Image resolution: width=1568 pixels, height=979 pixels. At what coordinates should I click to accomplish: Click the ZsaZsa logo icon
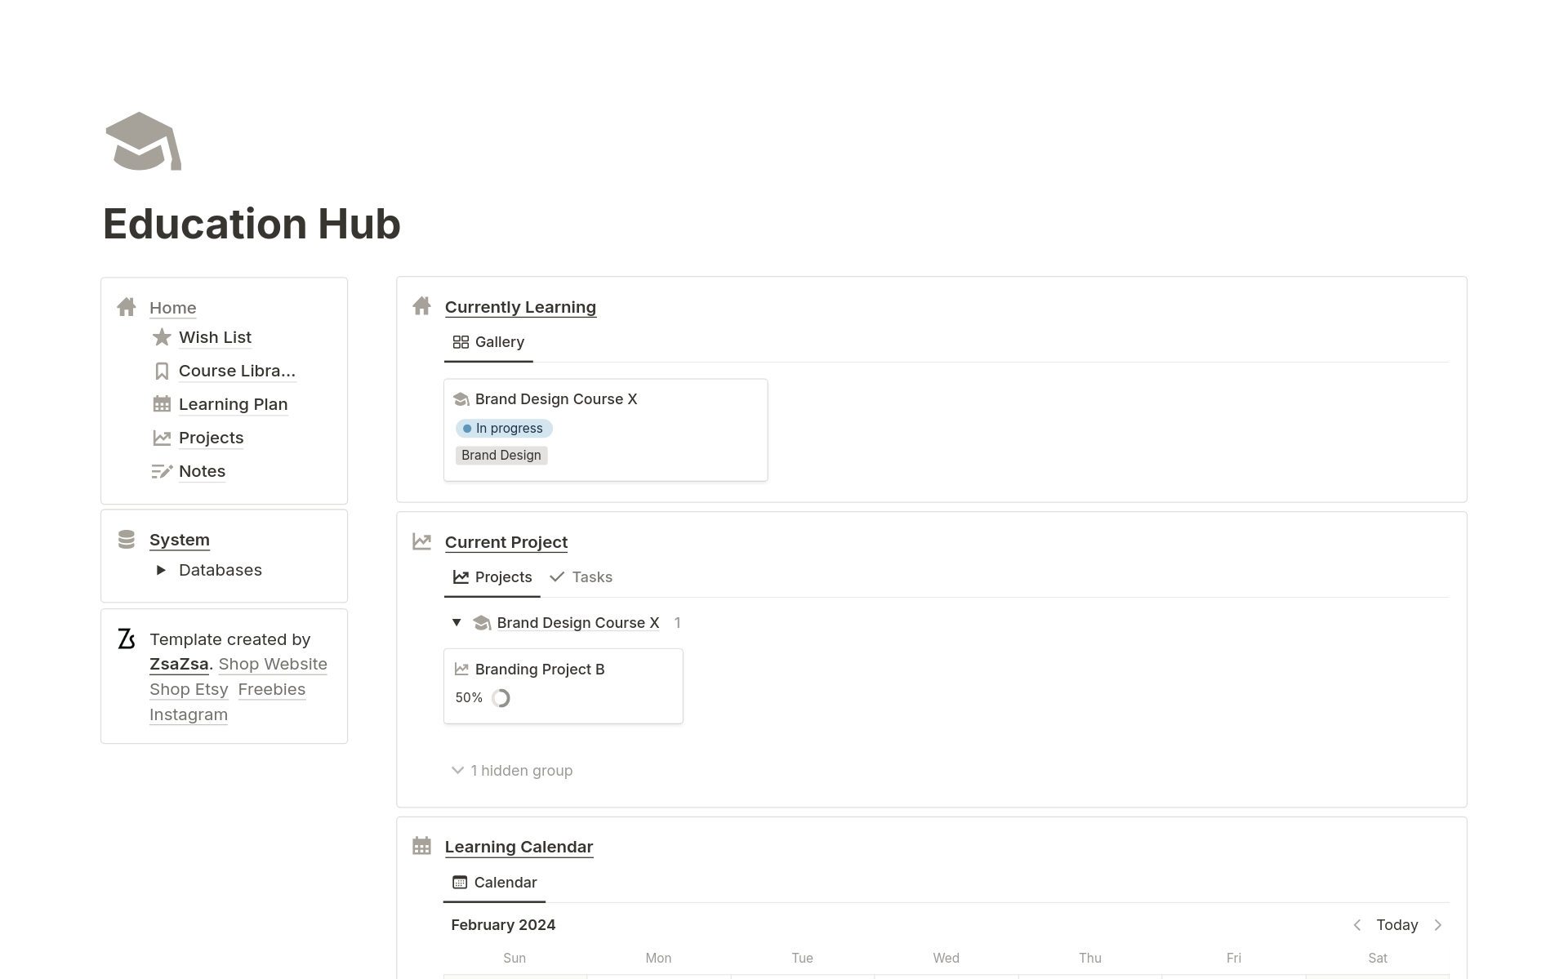click(x=127, y=639)
